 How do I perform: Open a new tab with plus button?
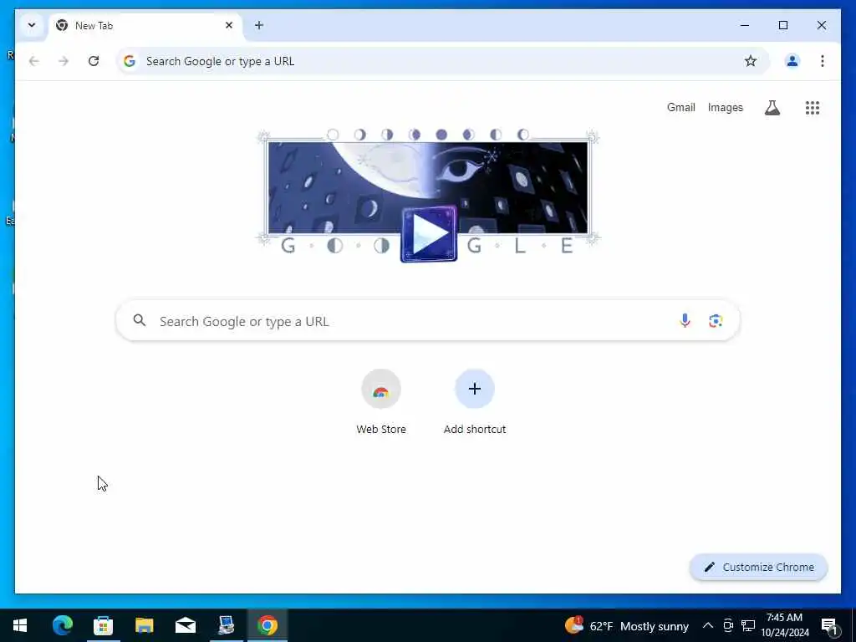[259, 25]
